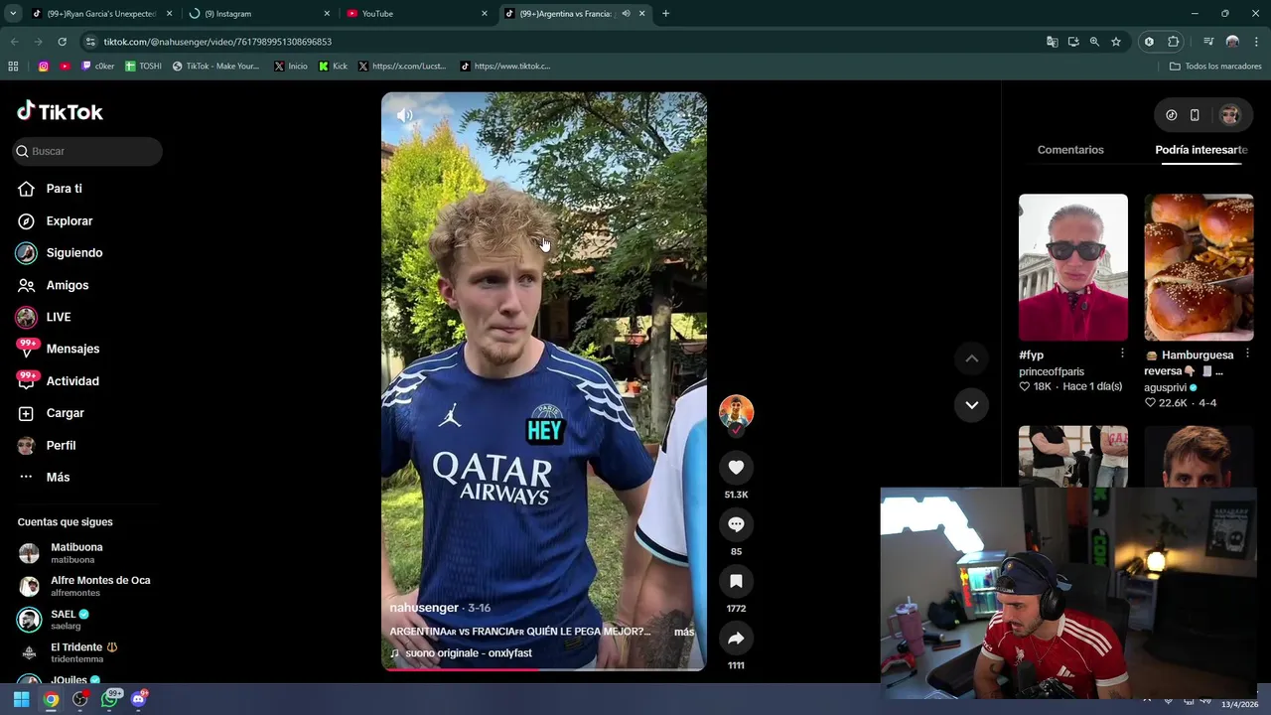Screen dimensions: 1271x715
Task: Switch to Podría interesarte tab
Action: [1200, 150]
